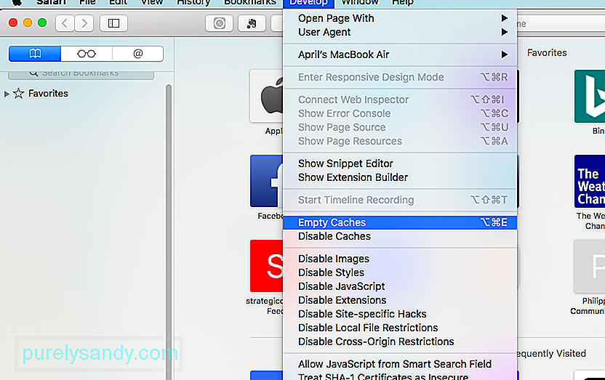This screenshot has width=605, height=380.
Task: Toggle Disable Images option
Action: 400,259
